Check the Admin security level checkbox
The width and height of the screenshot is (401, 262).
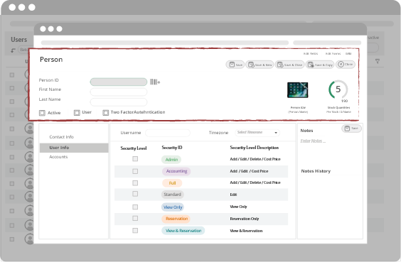coord(135,159)
